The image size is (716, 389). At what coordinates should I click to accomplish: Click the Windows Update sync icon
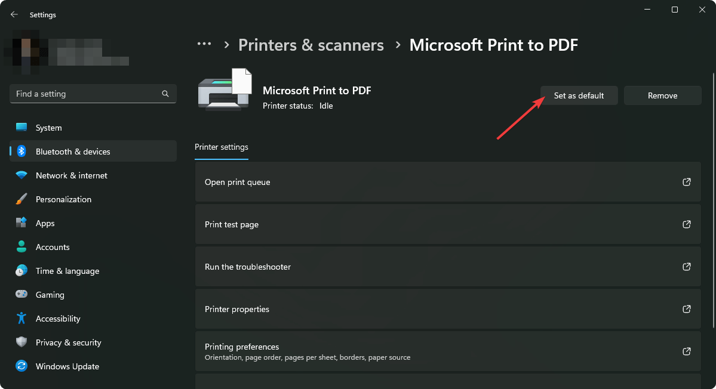click(21, 366)
